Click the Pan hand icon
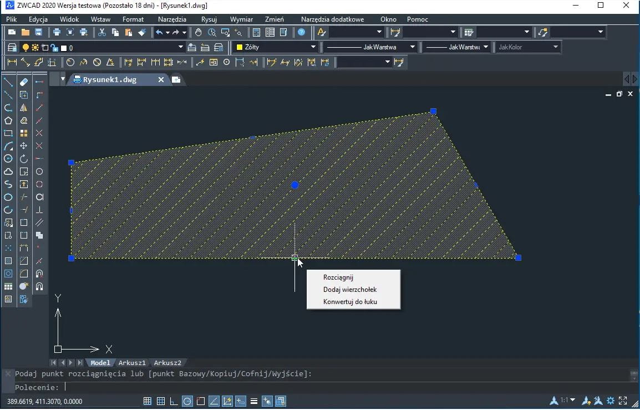 pos(198,32)
